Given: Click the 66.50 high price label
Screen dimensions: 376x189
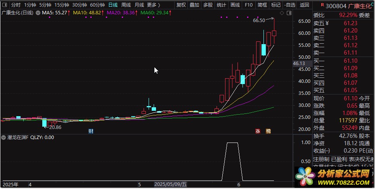Looking at the screenshot, I should coord(259,21).
